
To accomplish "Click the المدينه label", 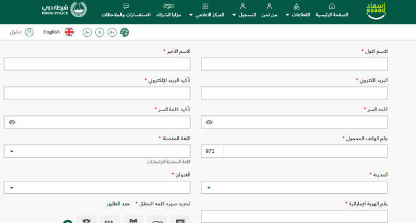I will tap(380, 175).
